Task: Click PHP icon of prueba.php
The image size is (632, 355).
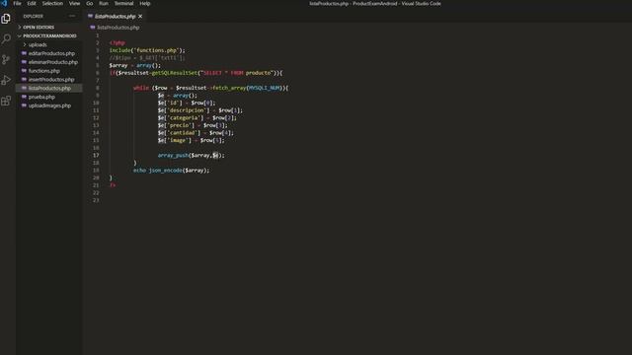Action: point(24,97)
